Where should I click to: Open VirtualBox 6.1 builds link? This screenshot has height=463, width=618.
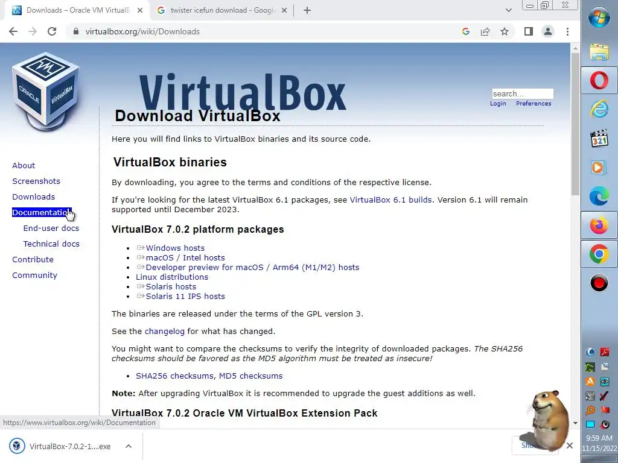[390, 200]
